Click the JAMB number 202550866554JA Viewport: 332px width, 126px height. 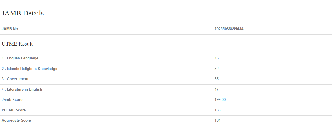pos(229,29)
